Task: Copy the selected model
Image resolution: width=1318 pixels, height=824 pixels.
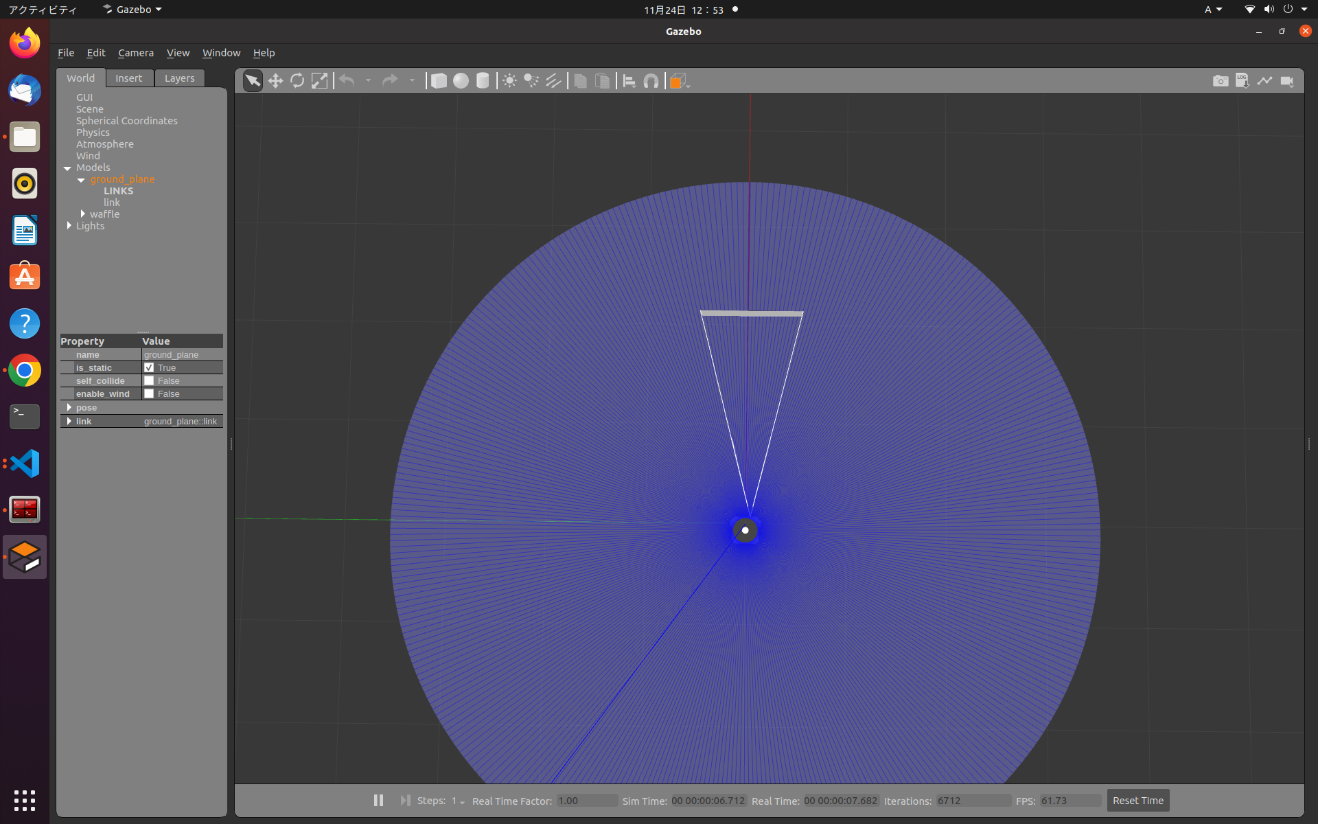Action: 580,81
